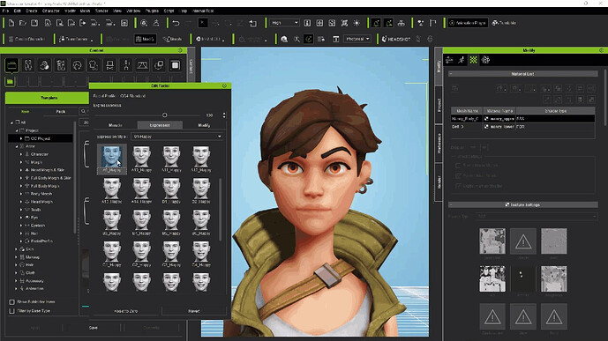608x341 pixels.
Task: Open the File menu
Action: click(5, 11)
